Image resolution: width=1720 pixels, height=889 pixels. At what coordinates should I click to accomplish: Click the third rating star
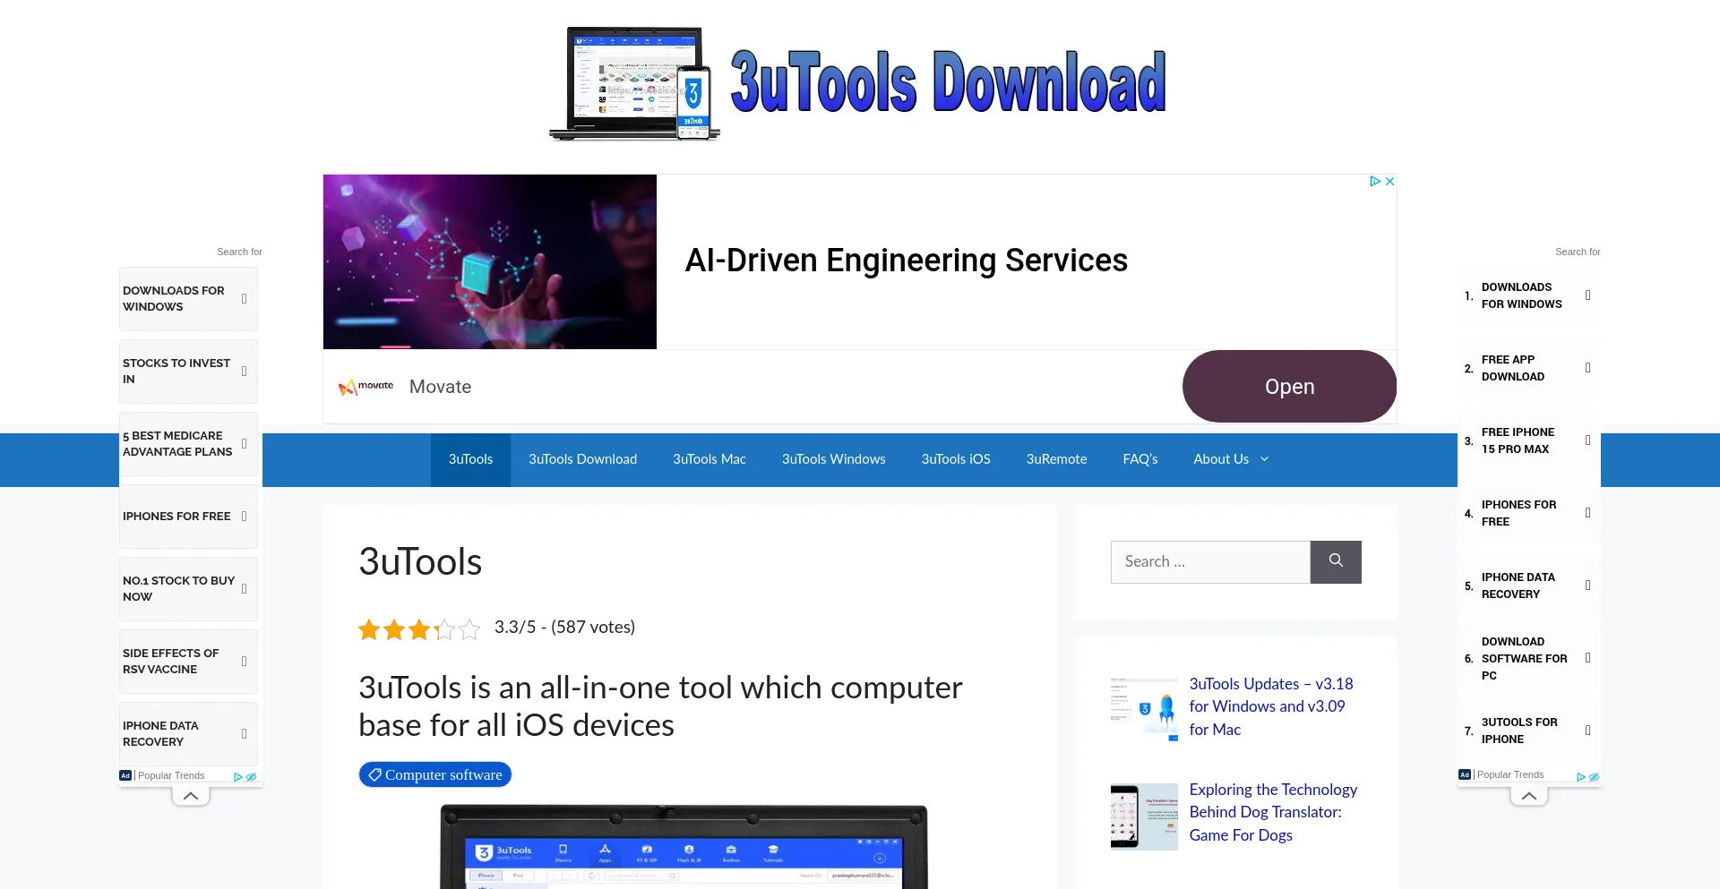419,629
